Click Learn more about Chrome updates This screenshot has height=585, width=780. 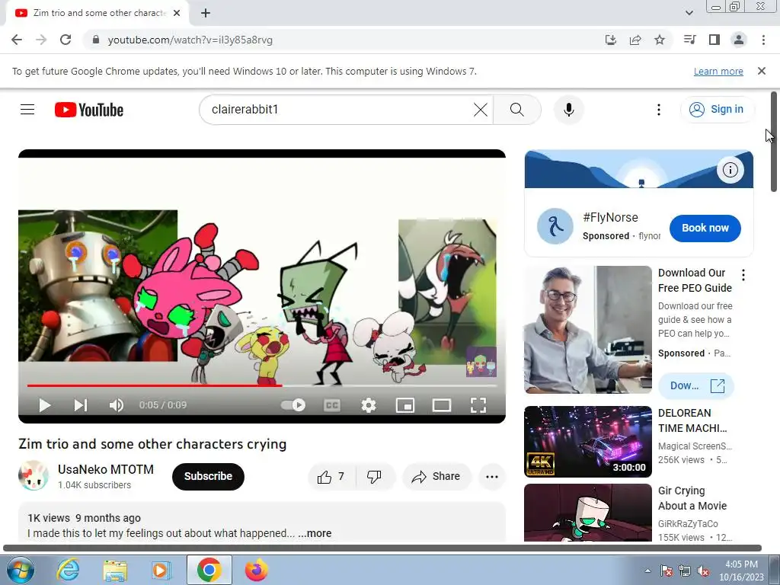(x=718, y=71)
